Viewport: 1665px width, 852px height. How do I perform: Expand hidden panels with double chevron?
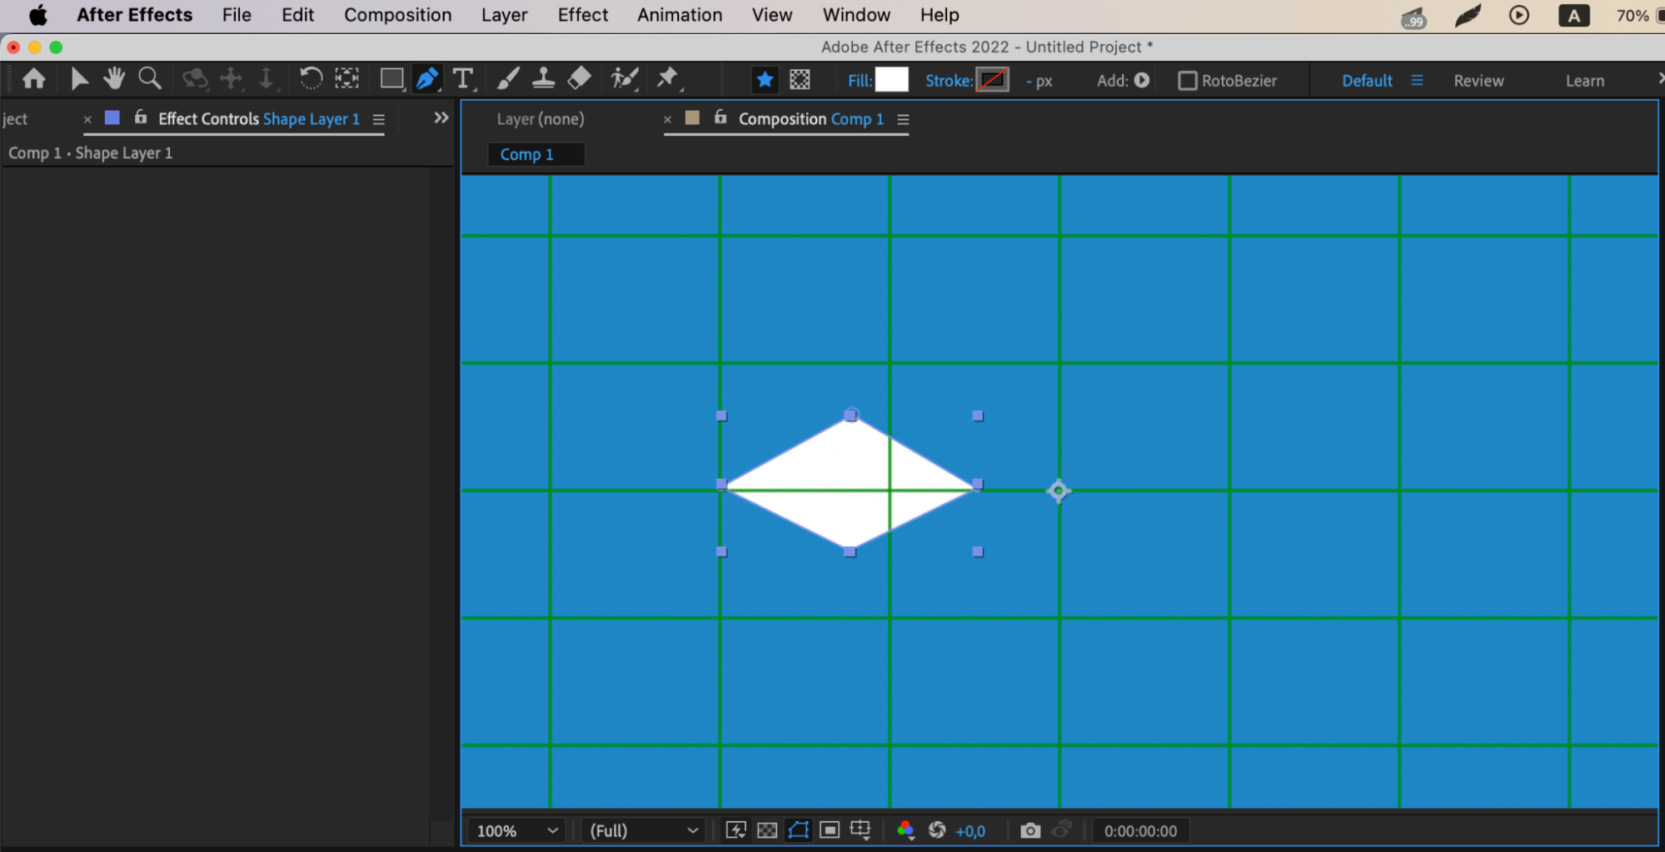(441, 118)
